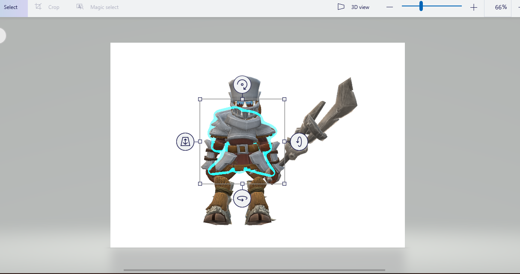Click the X-axis rotate handle below the selection
The height and width of the screenshot is (274, 520).
(x=242, y=198)
